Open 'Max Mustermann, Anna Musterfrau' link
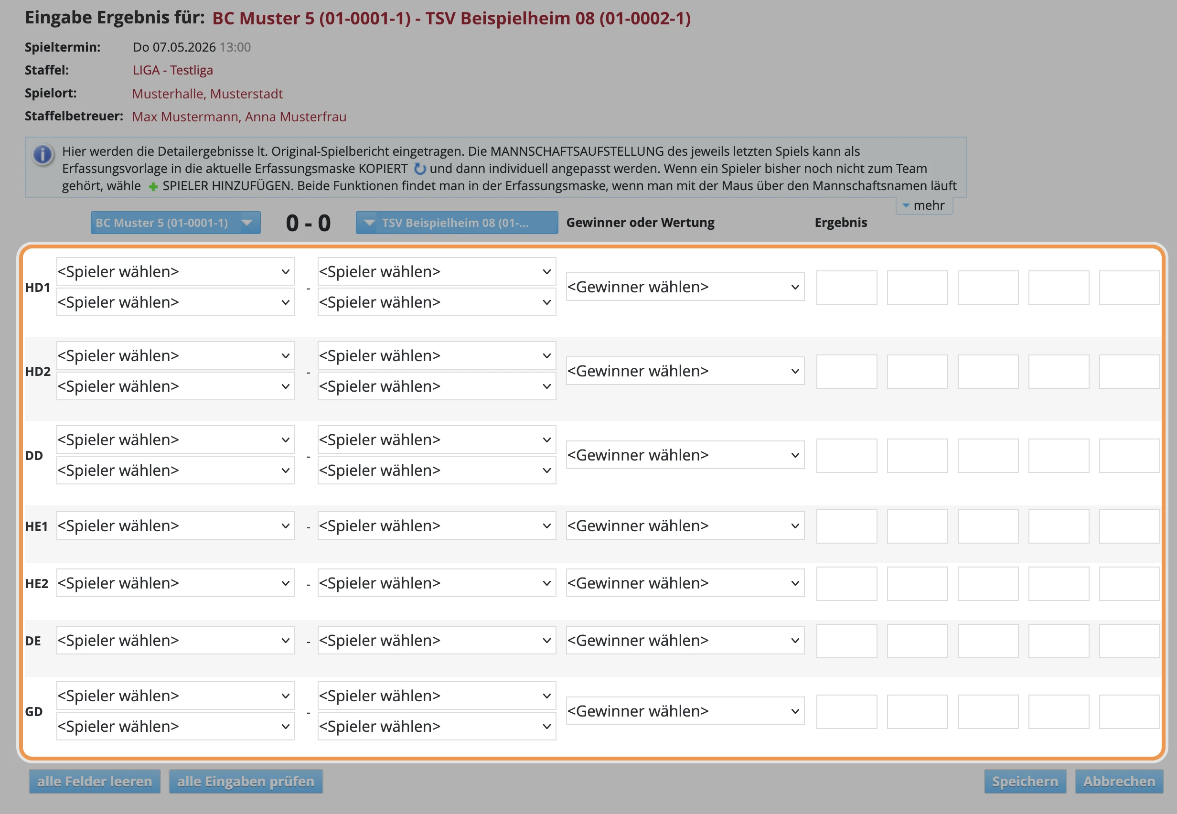 [x=239, y=117]
